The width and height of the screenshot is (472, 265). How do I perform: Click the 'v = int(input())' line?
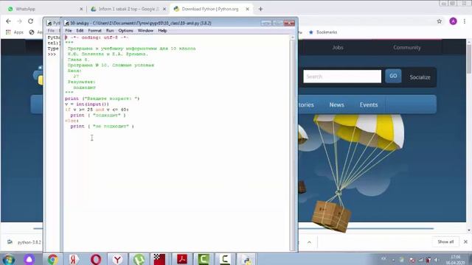click(87, 104)
